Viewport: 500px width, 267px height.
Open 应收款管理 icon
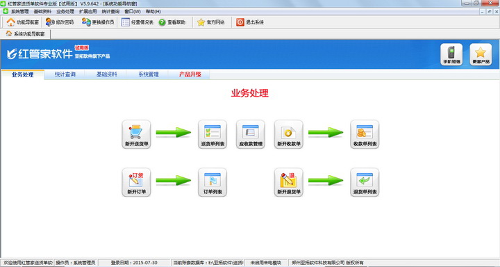coord(251,134)
